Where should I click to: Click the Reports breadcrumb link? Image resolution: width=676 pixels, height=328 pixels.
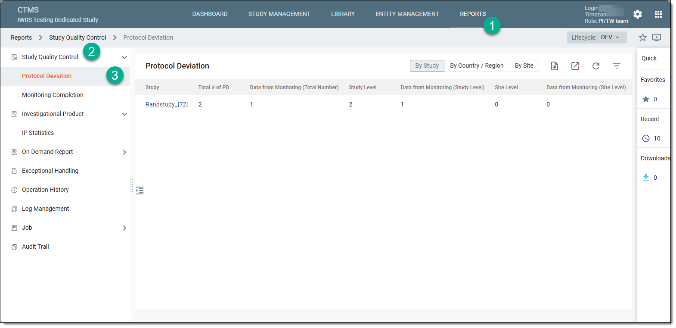tap(22, 37)
